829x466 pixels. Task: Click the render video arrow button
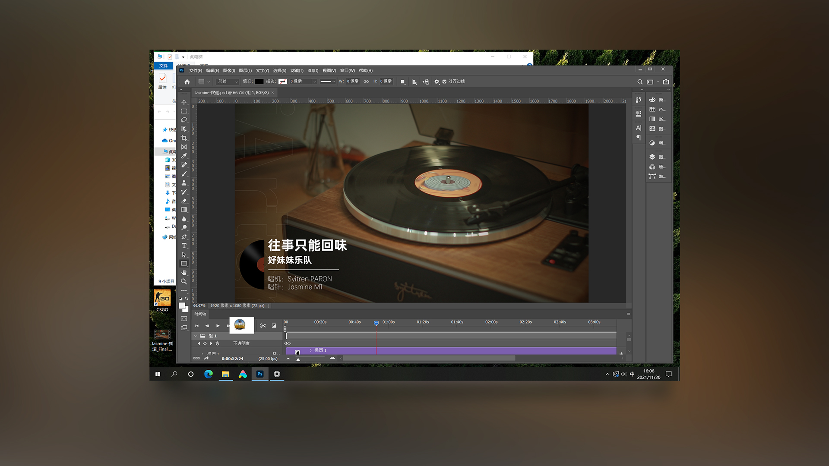(x=206, y=358)
